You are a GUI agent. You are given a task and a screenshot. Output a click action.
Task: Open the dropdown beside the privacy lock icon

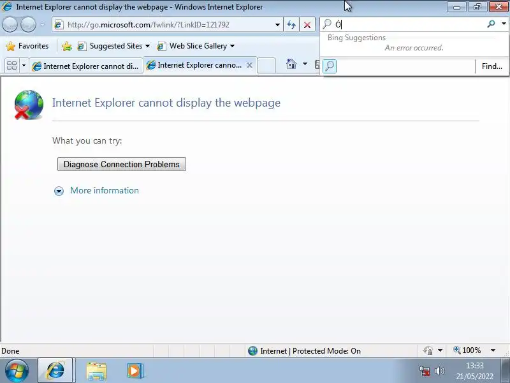pos(440,350)
